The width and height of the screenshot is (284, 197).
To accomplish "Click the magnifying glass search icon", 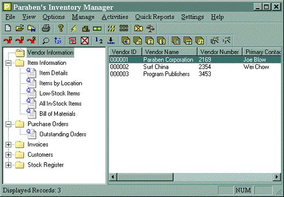I will pos(46,41).
